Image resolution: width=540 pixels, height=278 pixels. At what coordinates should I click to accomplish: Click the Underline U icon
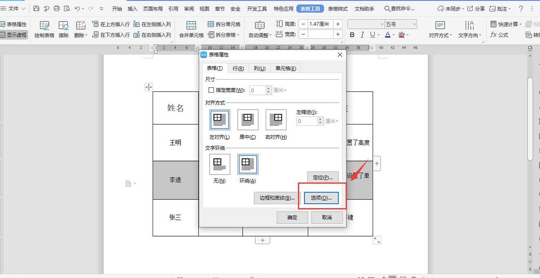point(372,35)
